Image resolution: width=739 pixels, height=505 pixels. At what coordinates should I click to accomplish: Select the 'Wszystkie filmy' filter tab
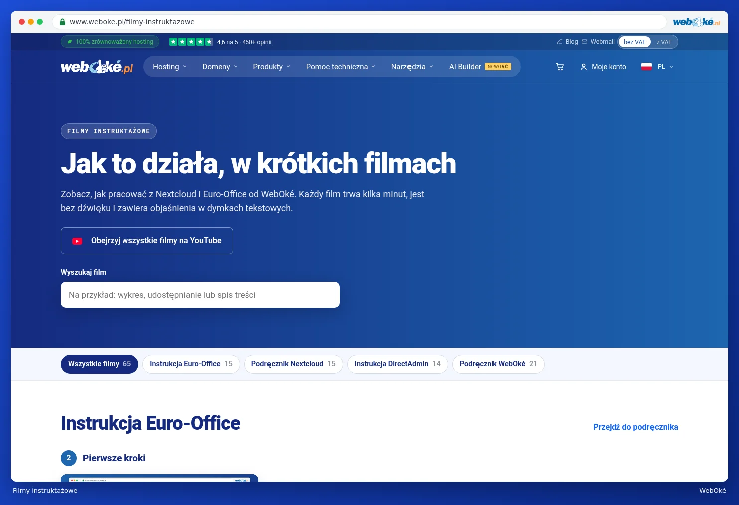[100, 364]
